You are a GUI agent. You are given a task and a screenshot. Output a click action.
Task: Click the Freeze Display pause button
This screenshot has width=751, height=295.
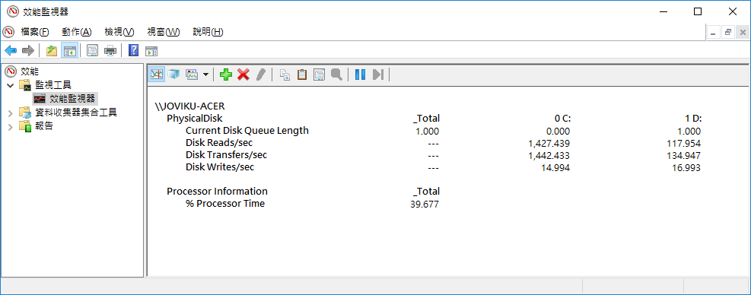[360, 75]
